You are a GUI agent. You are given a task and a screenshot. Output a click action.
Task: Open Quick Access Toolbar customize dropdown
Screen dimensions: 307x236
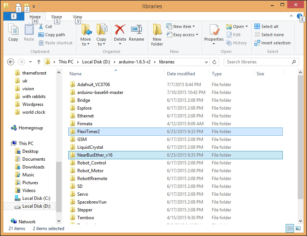click(x=34, y=7)
